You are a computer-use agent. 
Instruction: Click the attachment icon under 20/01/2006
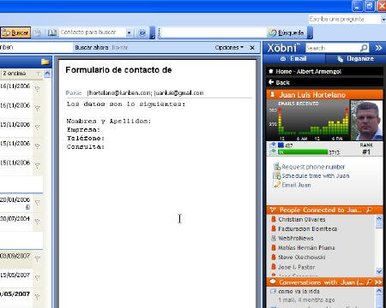click(27, 207)
